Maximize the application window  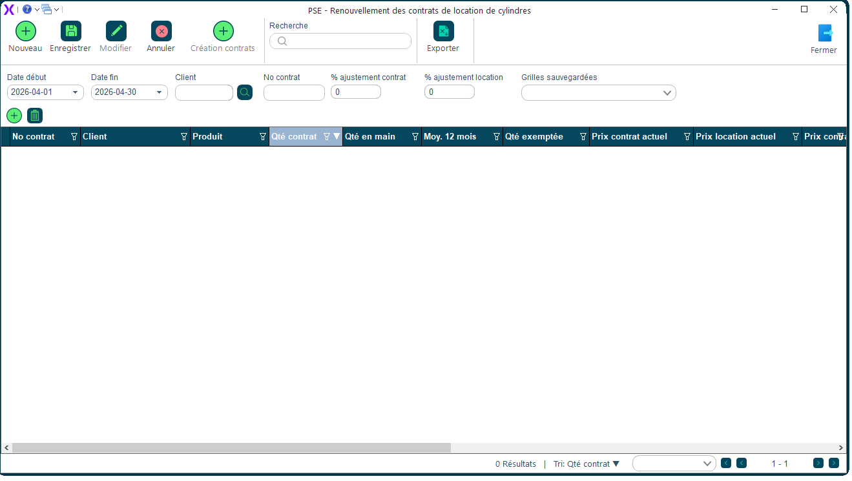[x=804, y=9]
